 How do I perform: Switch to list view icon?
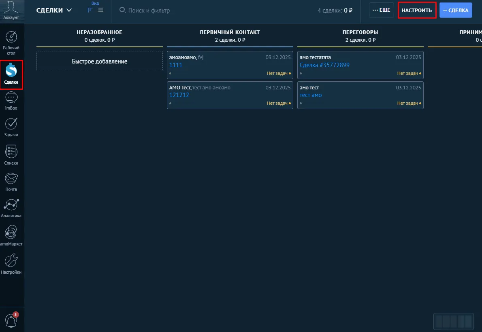point(100,10)
